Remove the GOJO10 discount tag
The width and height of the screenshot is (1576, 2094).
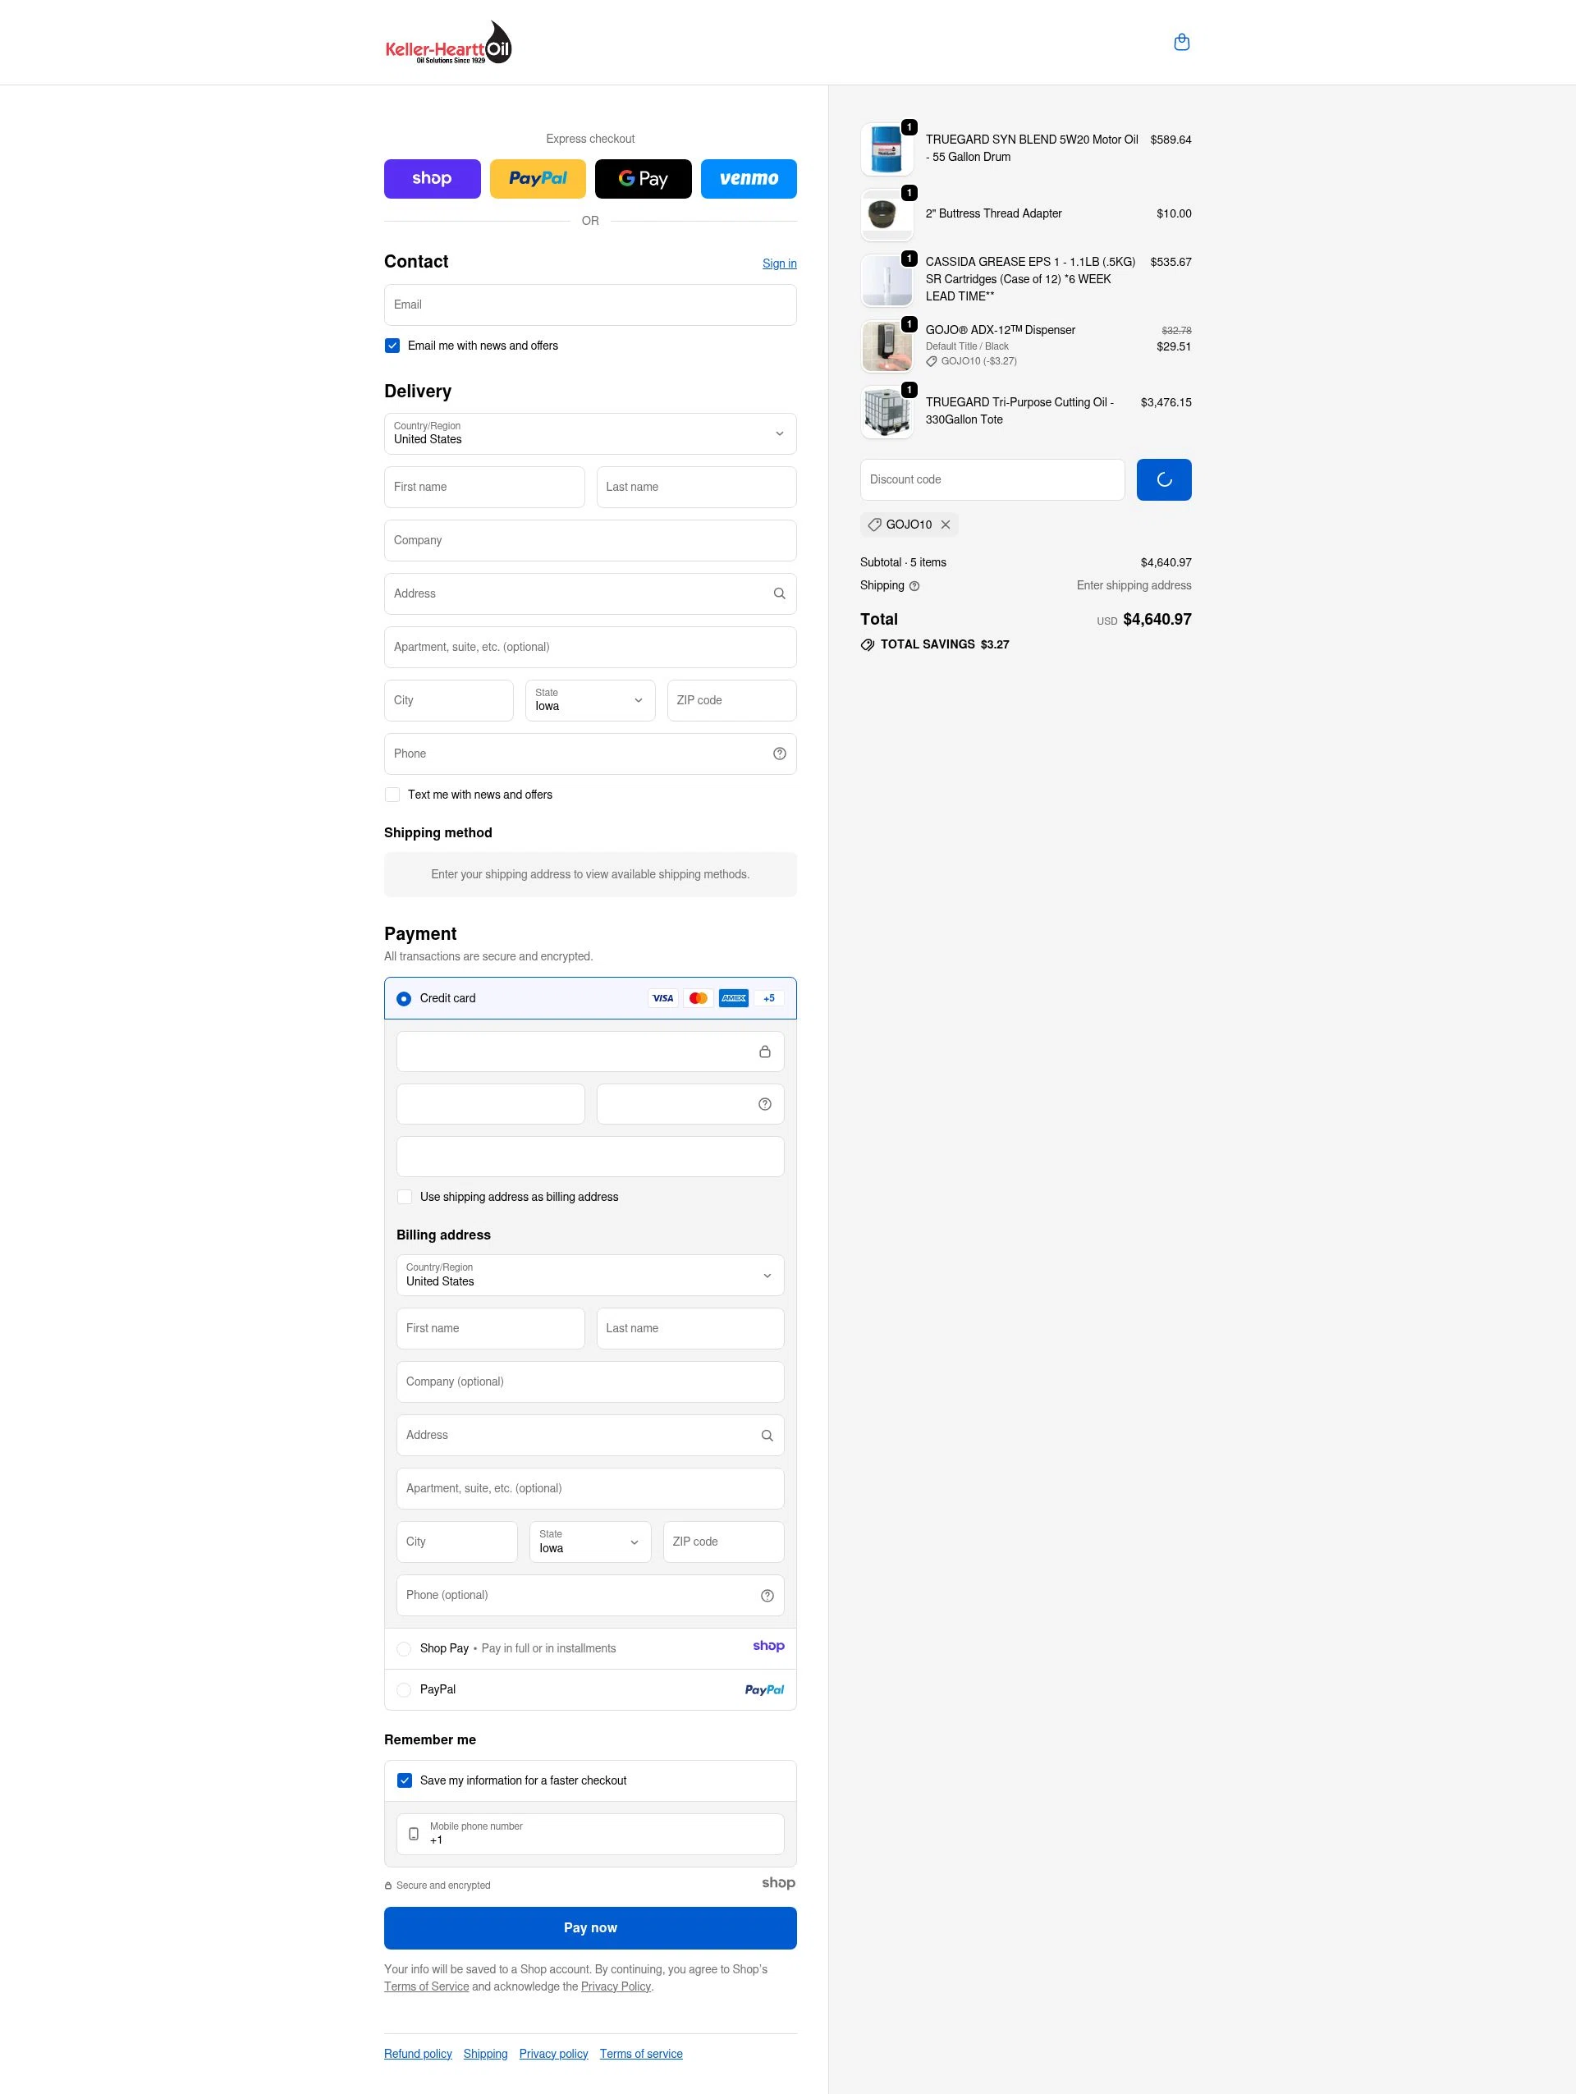click(x=946, y=525)
